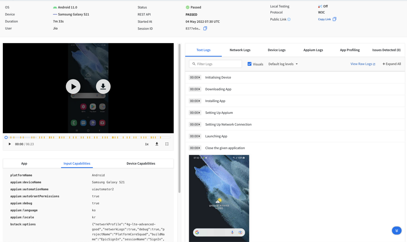Open the Network Logs tab
This screenshot has width=407, height=242.
pyautogui.click(x=240, y=50)
